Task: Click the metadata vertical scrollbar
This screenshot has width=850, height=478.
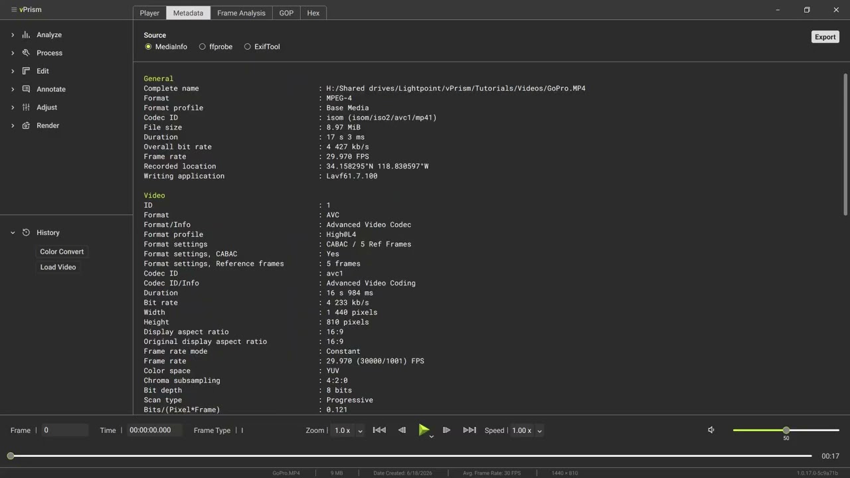Action: click(x=845, y=144)
